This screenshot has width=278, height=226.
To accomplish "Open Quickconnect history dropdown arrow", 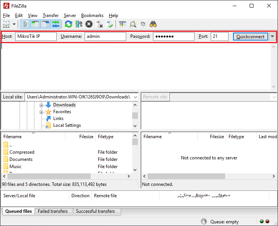I will tap(272, 37).
